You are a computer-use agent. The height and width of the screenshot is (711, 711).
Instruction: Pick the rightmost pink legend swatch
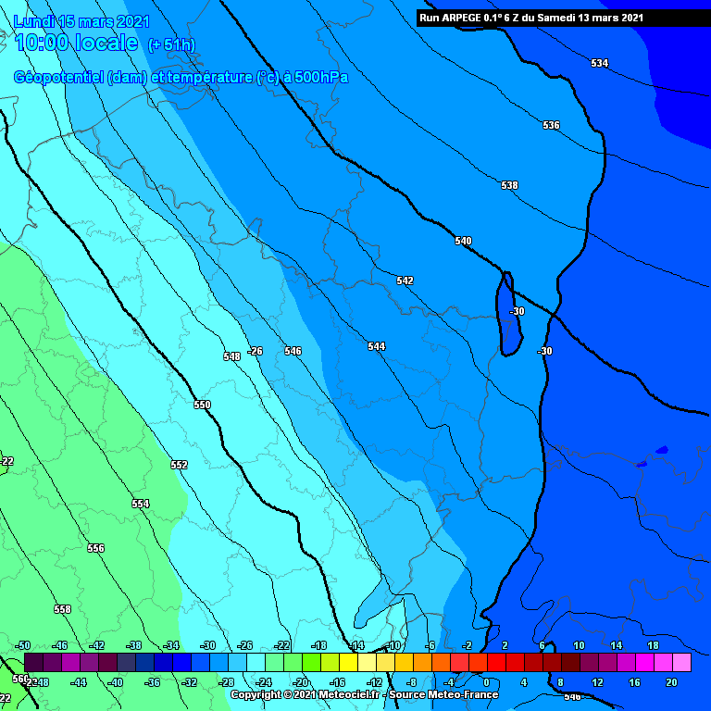point(681,662)
